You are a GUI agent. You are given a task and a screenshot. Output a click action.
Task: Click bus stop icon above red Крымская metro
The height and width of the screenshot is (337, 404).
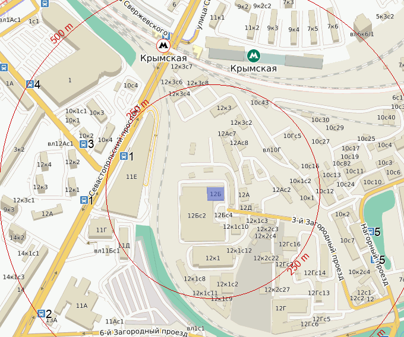(166, 35)
